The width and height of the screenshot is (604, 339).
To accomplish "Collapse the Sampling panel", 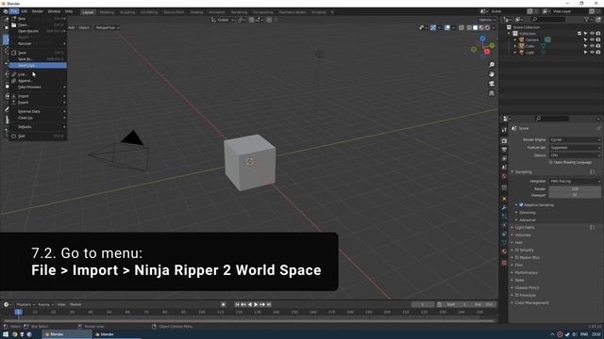I will pos(523,171).
